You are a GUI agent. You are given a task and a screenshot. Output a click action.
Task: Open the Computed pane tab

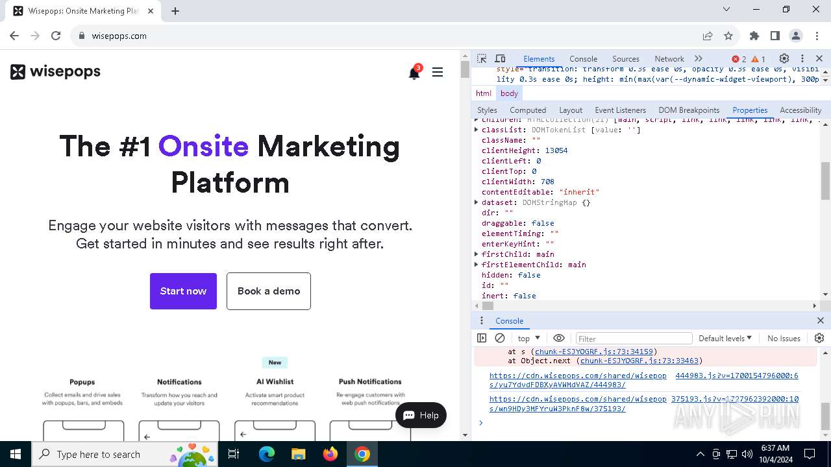(528, 110)
